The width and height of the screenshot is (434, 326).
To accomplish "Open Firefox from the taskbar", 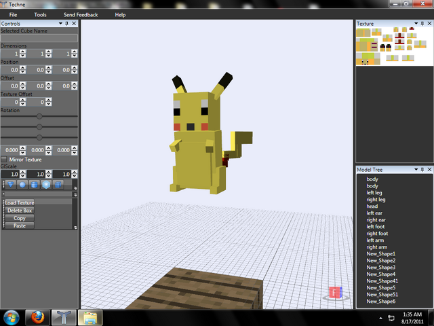I will point(38,318).
